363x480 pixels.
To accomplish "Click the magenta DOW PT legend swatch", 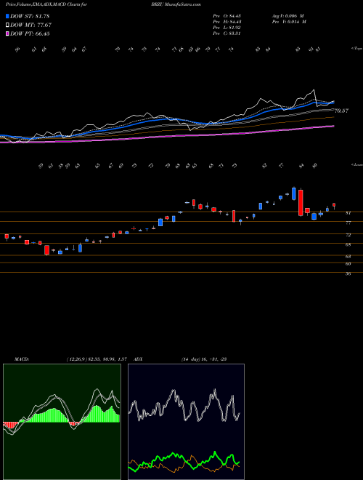I will 8,33.
